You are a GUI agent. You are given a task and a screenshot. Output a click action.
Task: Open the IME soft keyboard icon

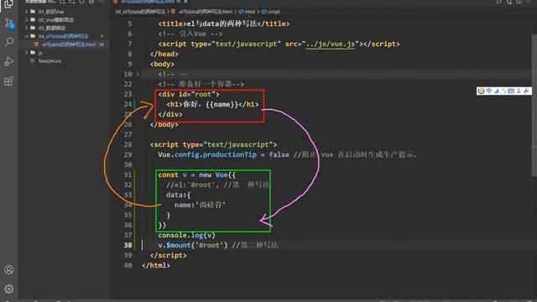pos(511,91)
